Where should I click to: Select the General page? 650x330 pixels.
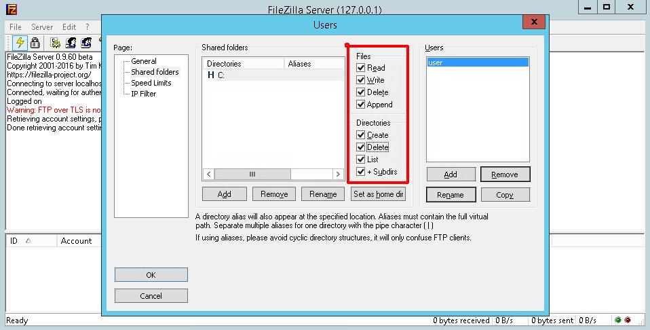143,61
